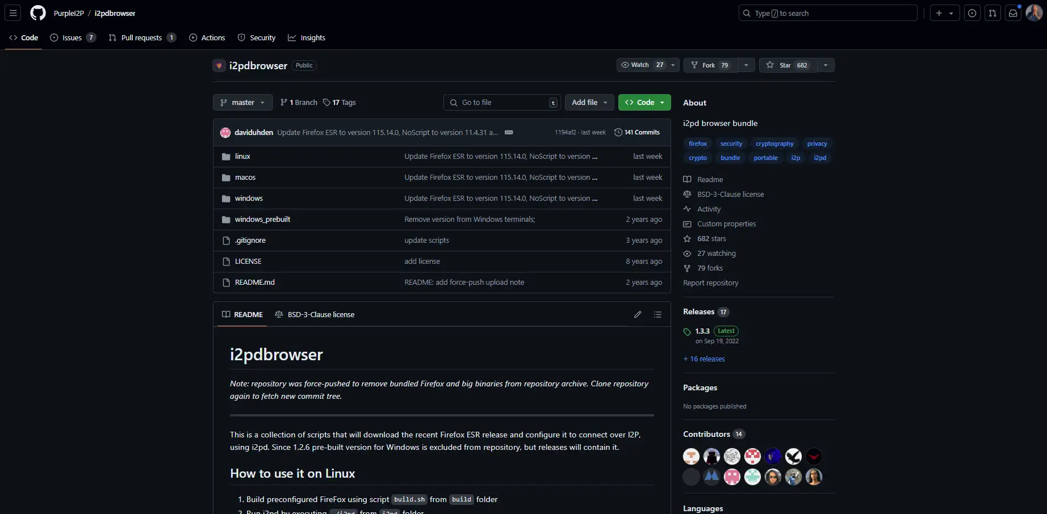Switch to the Insights tab

(307, 37)
